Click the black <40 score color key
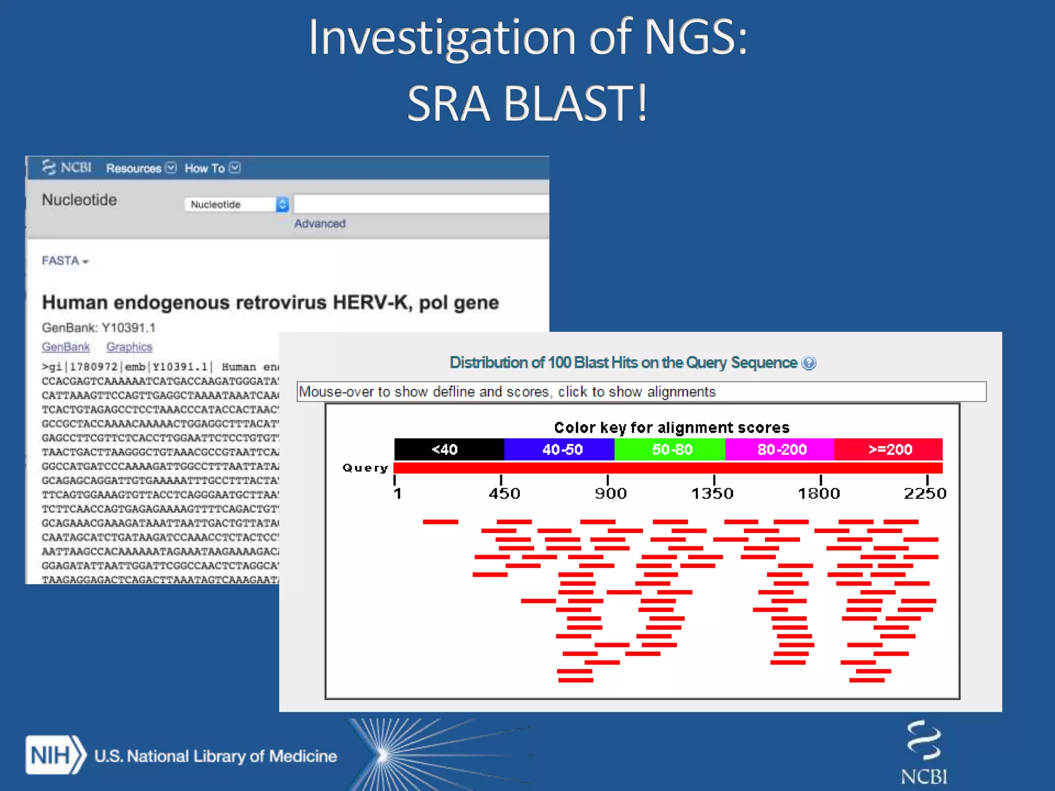 pyautogui.click(x=448, y=450)
